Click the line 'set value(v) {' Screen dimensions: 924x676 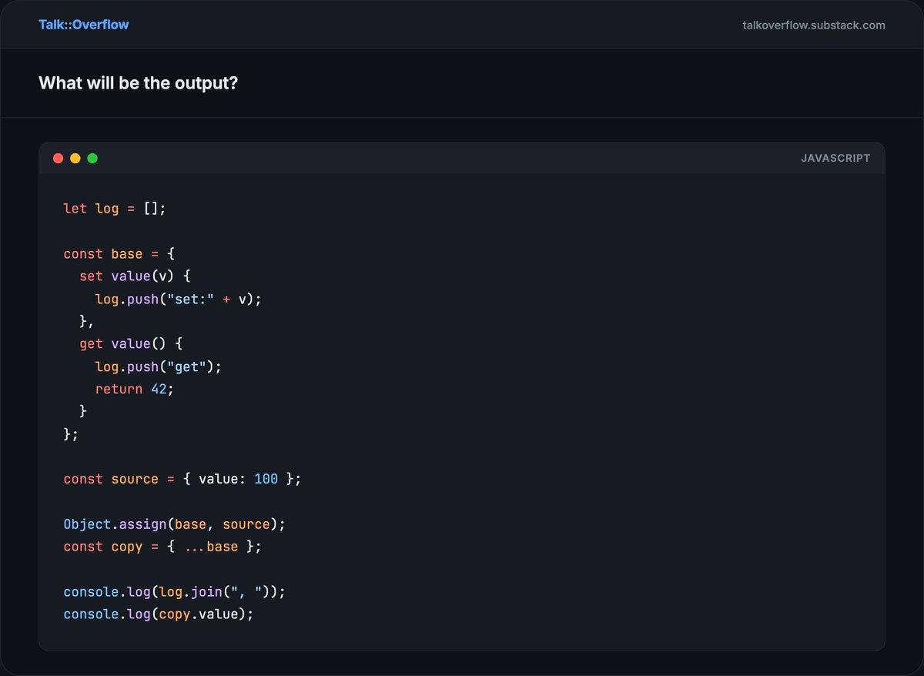135,276
